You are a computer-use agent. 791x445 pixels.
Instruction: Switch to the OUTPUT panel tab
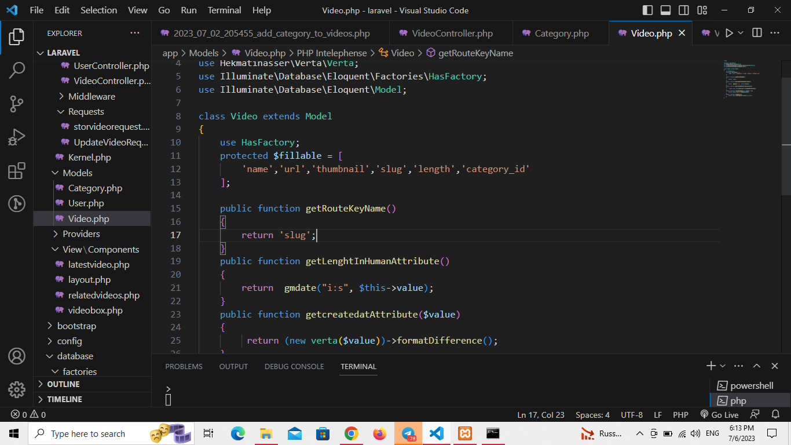coord(233,366)
